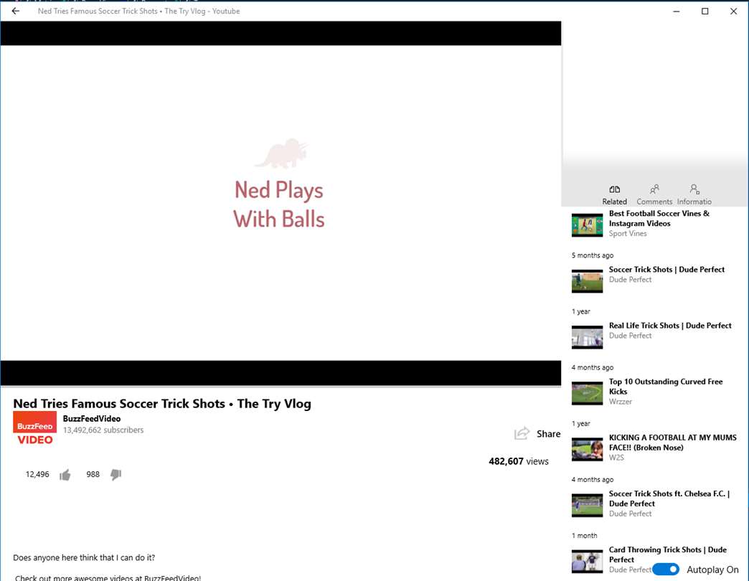The image size is (749, 581).
Task: Click the 482,607 views count
Action: point(518,461)
